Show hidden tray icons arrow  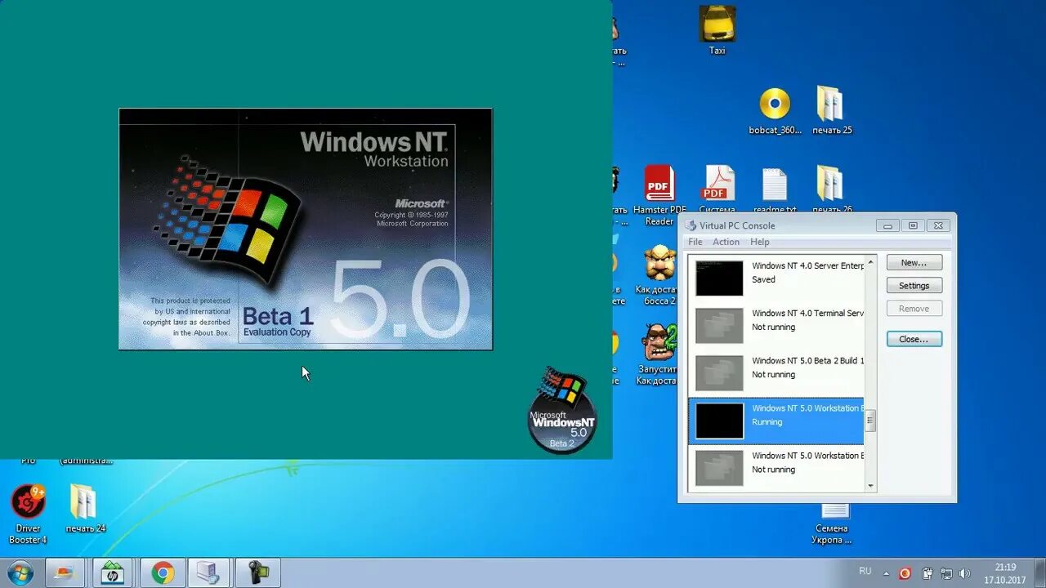click(x=886, y=573)
